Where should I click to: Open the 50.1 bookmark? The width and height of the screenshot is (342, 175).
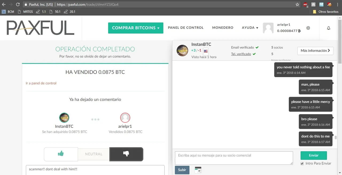point(55,12)
